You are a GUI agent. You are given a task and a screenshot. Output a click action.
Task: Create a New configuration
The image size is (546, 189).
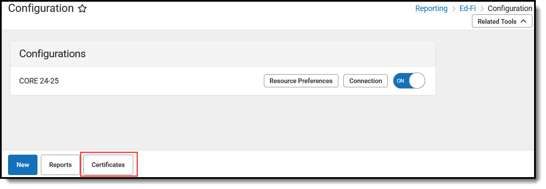(x=23, y=165)
